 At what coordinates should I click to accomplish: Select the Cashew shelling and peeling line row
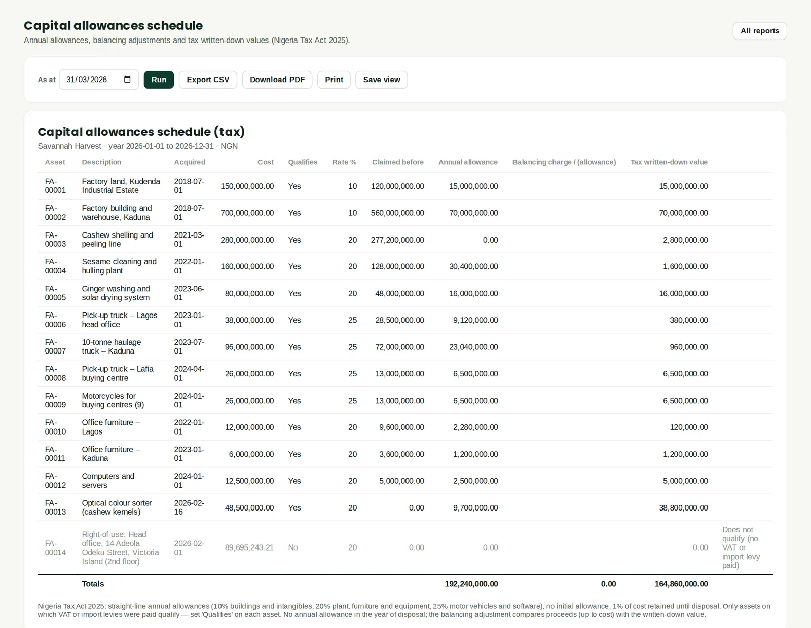tap(405, 240)
